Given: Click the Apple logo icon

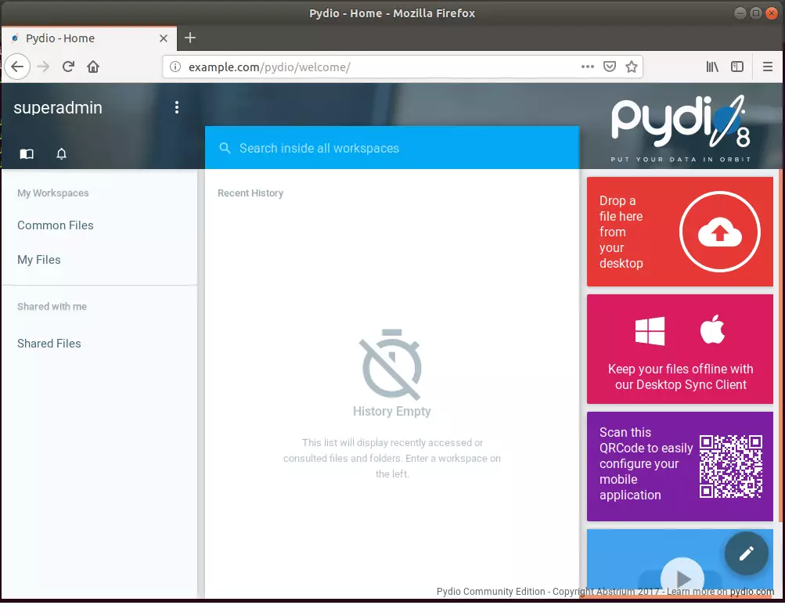Looking at the screenshot, I should coord(712,329).
